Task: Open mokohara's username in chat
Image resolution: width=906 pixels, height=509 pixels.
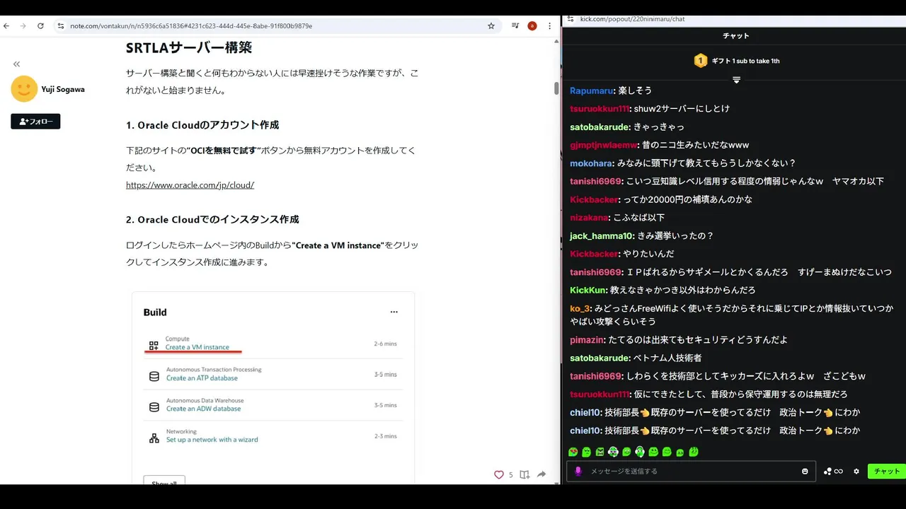Action: tap(592, 163)
